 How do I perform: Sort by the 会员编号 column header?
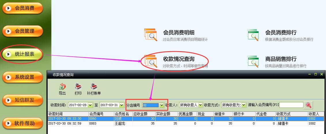click(101, 114)
